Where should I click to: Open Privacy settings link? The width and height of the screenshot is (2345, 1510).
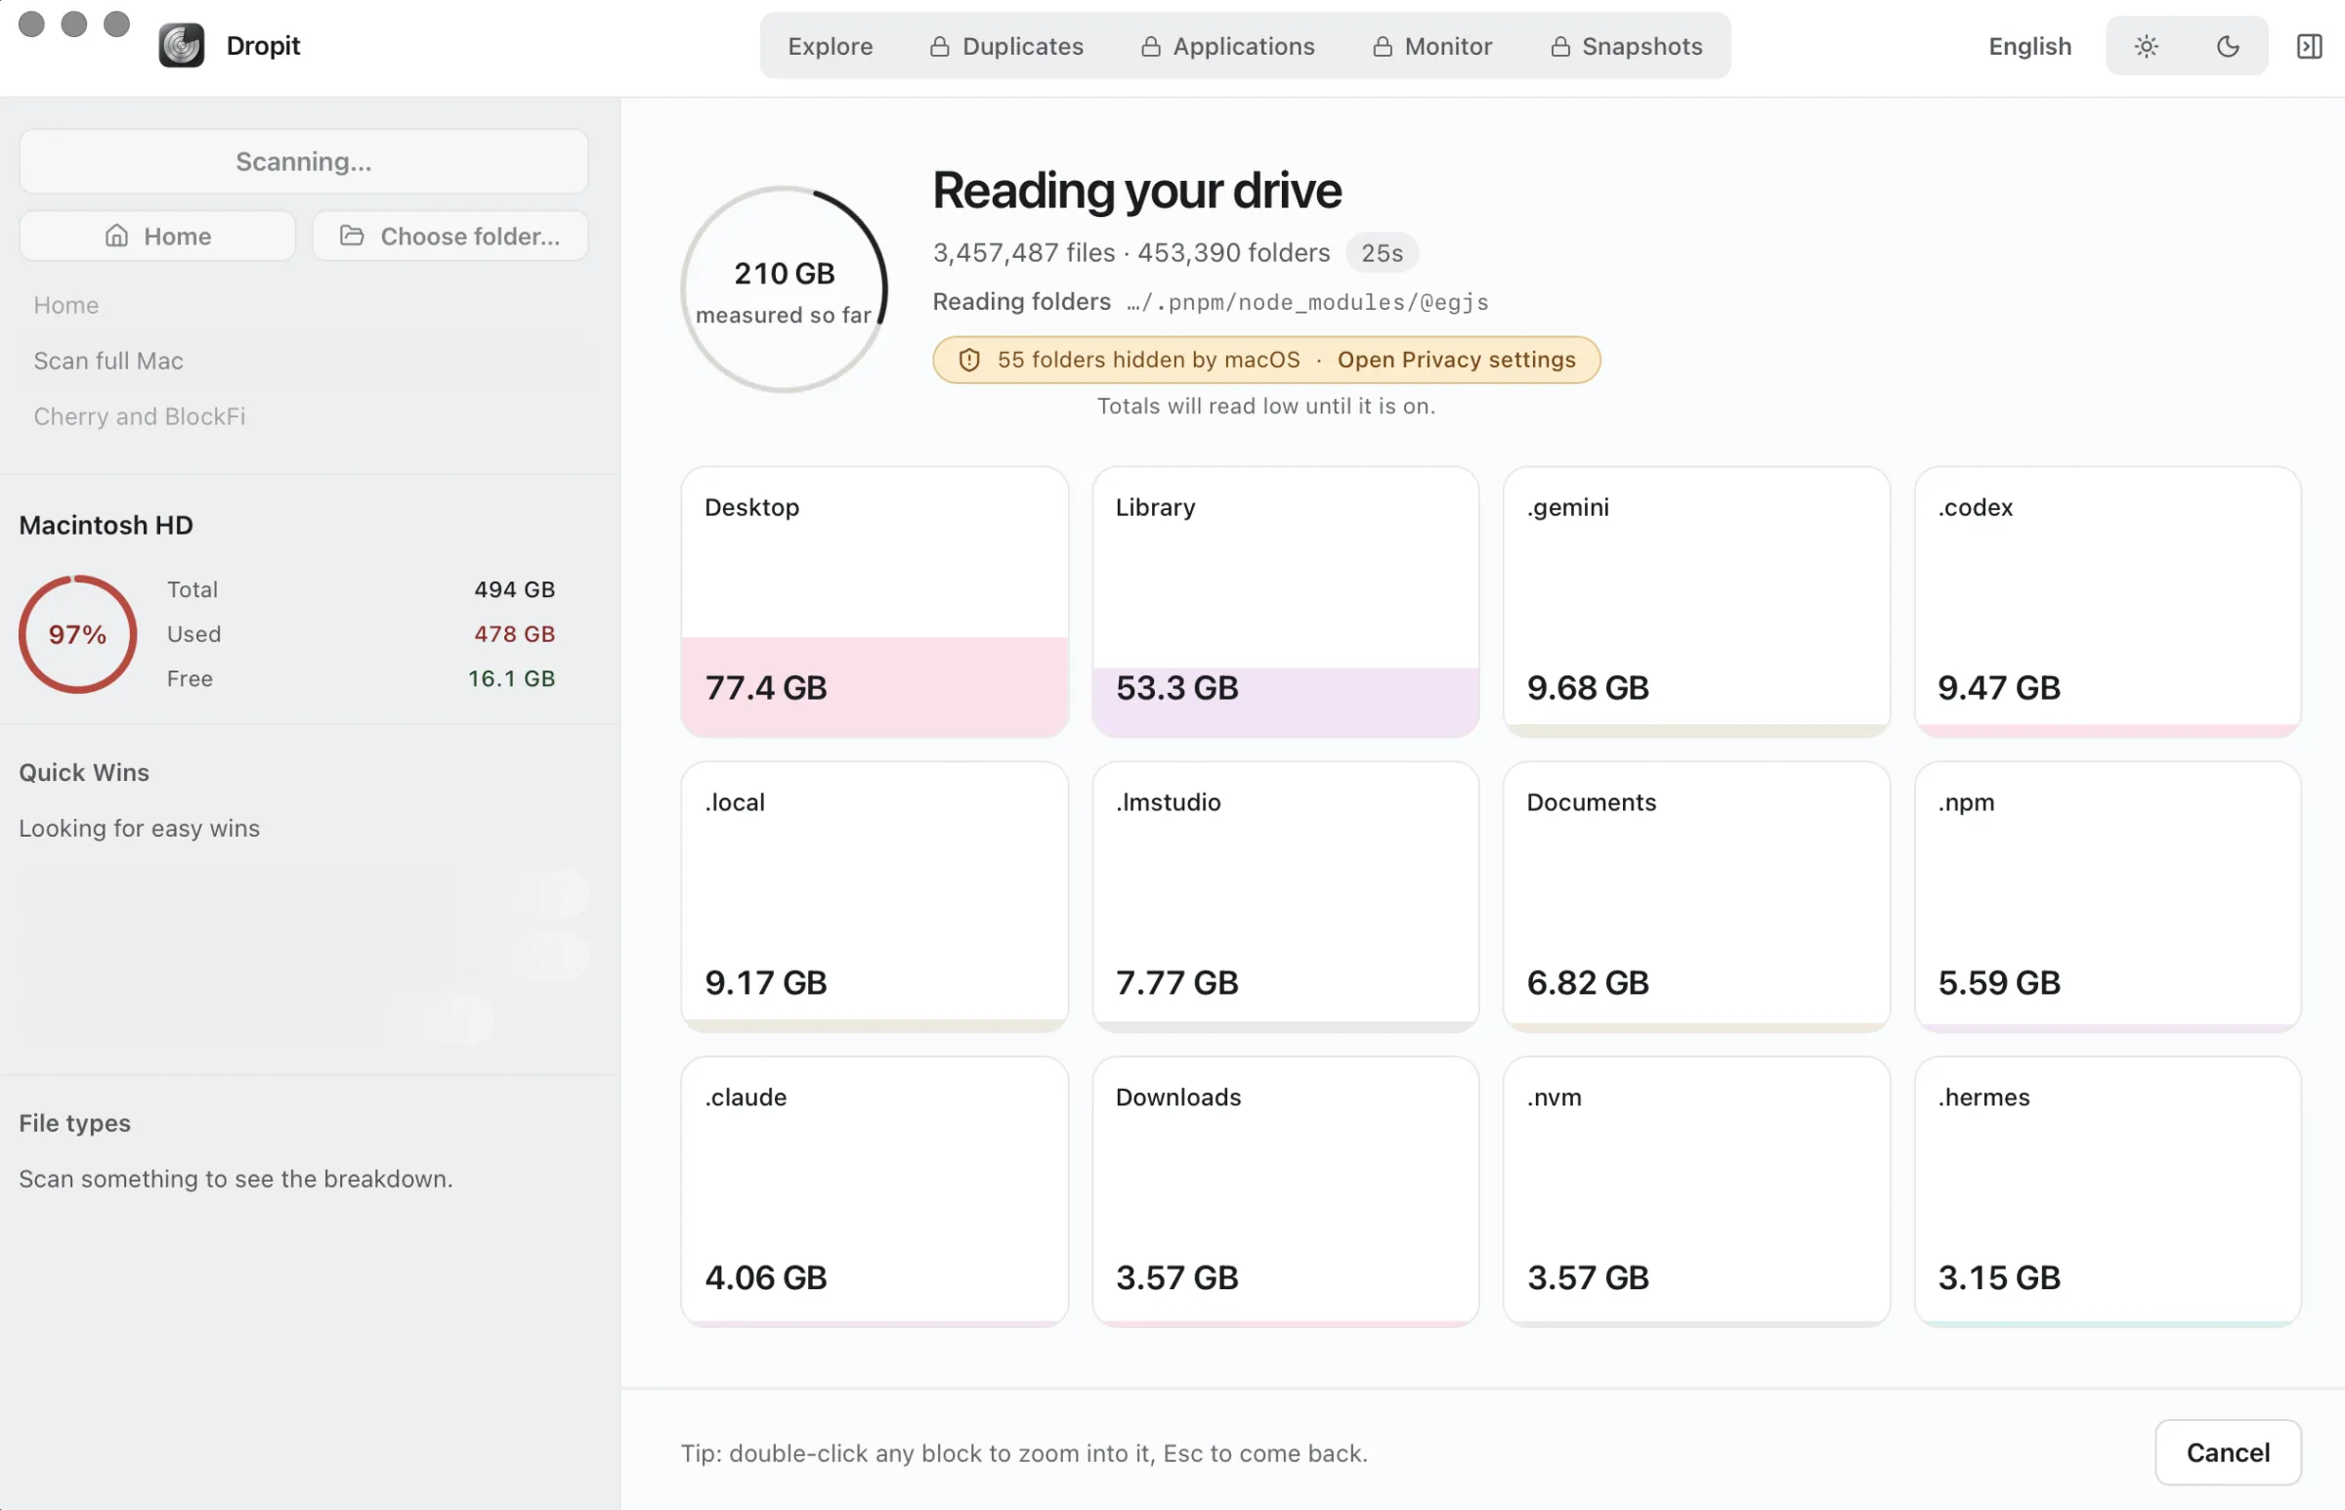click(x=1456, y=360)
